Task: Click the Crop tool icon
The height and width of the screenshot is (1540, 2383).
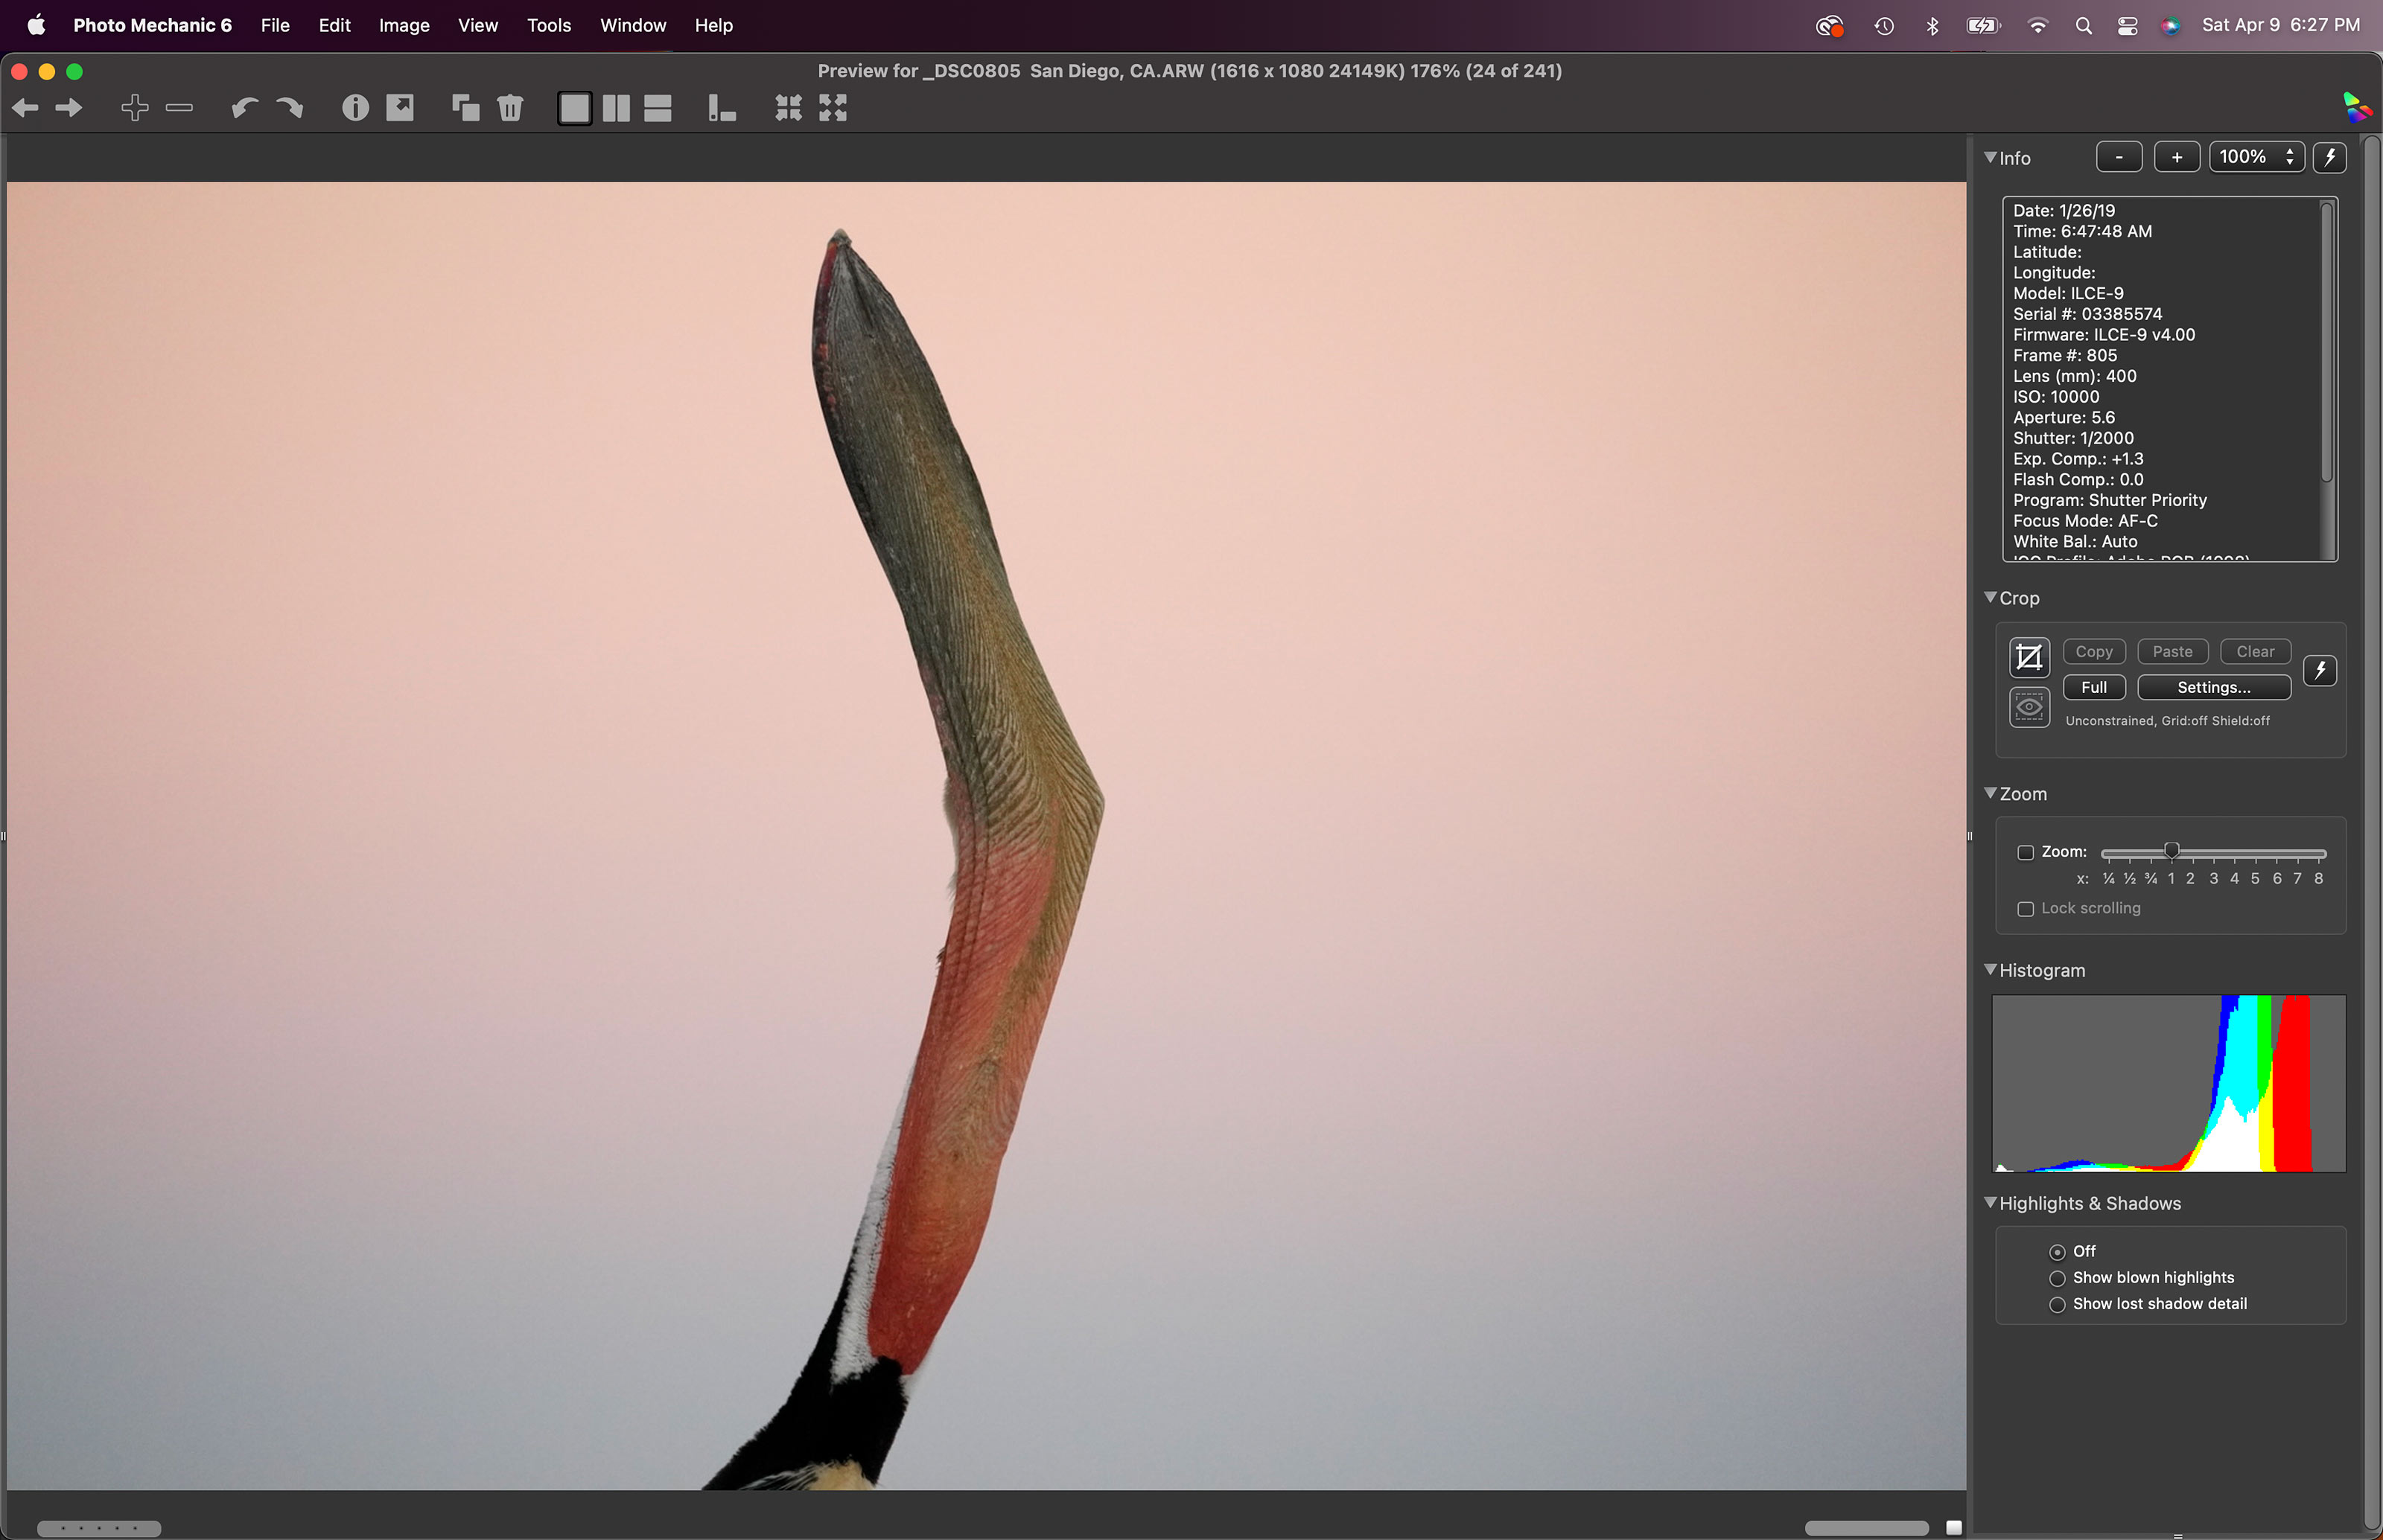Action: [2029, 658]
